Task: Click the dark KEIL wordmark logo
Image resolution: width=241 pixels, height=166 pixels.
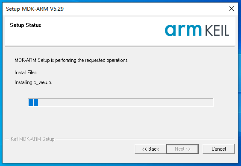Action: pyautogui.click(x=217, y=31)
